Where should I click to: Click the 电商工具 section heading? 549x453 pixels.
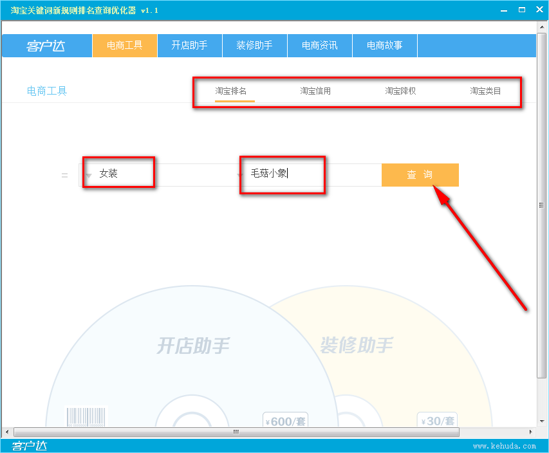47,91
